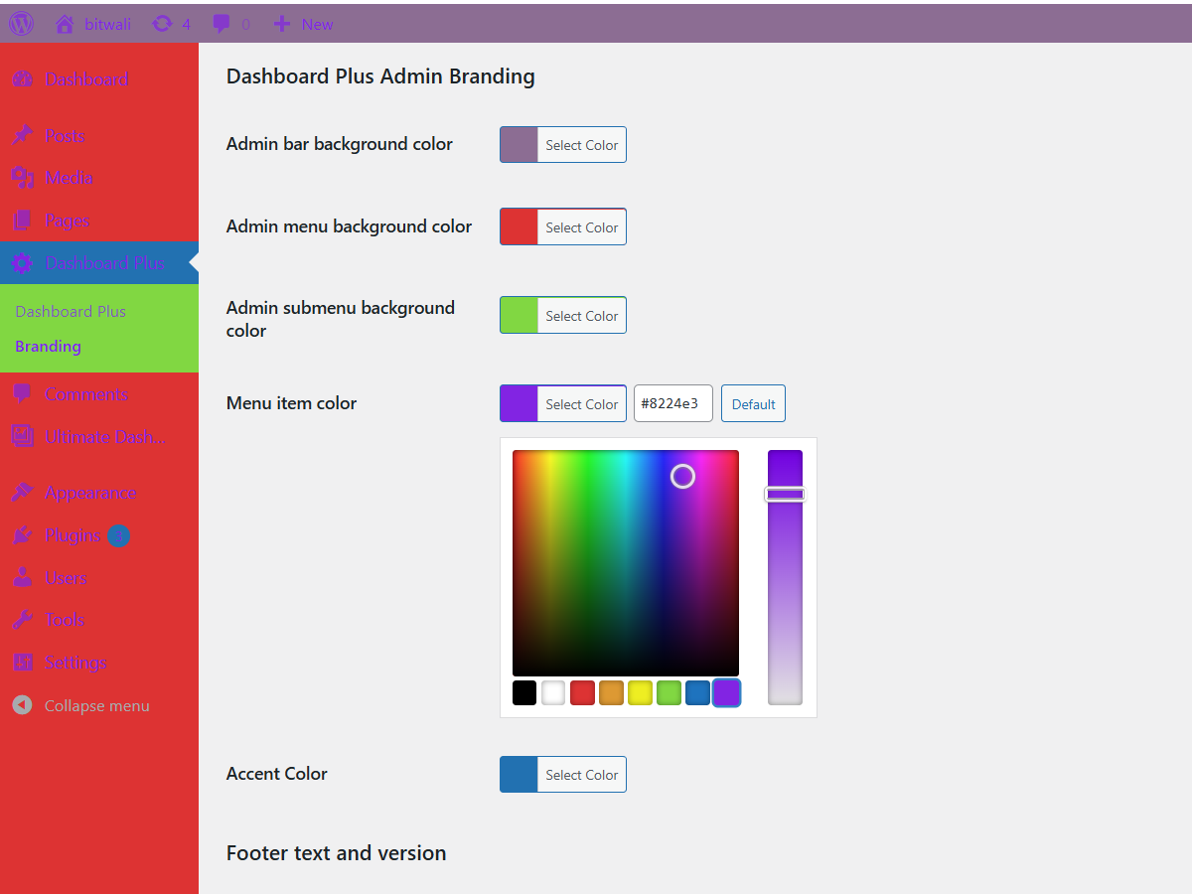Open Comments from the sidebar icon
Viewport: 1192px width, 894px height.
coord(23,394)
